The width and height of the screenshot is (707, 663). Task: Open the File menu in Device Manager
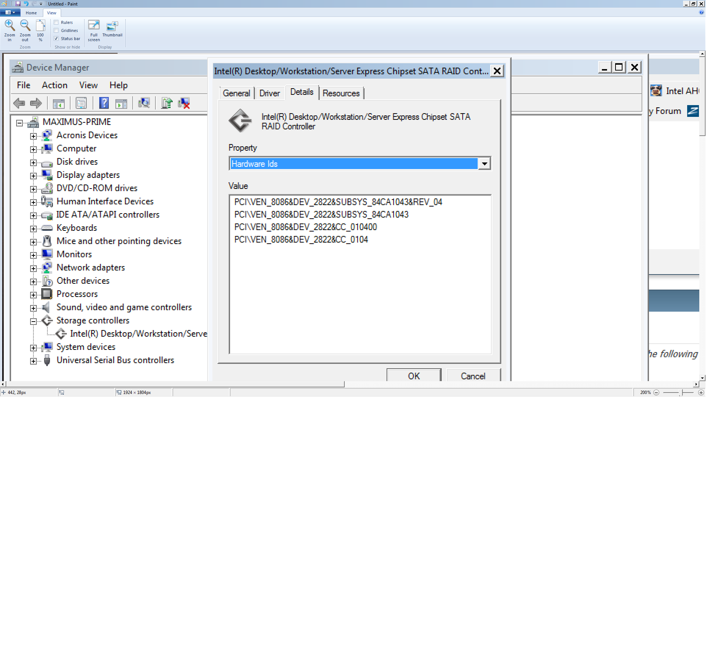coord(24,85)
